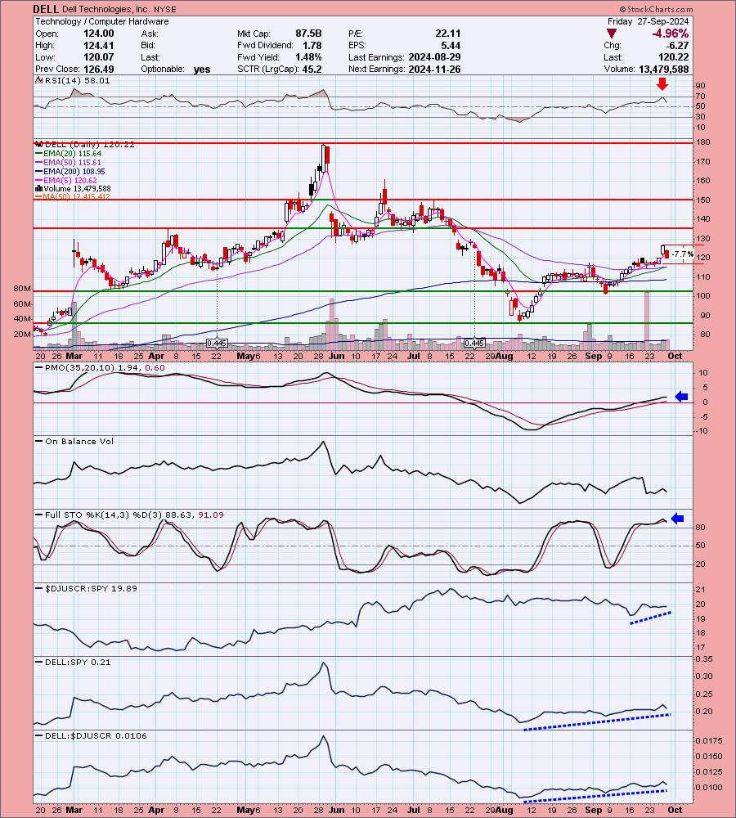Viewport: 736px width, 818px height.
Task: Click the EPS value 5.44
Action: pos(451,45)
